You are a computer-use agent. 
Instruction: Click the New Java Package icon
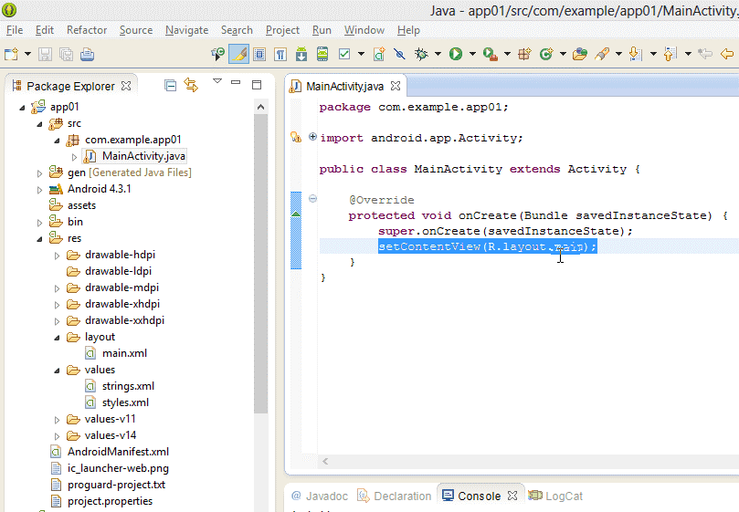(524, 54)
